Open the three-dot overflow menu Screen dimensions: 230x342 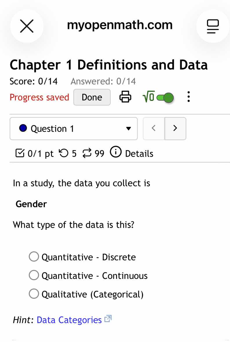pos(189,97)
